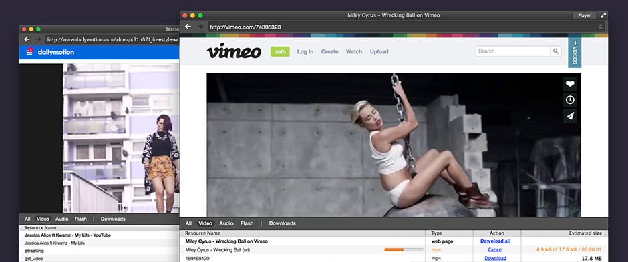Click the orange download progress bar
628x262 pixels.
(404, 249)
